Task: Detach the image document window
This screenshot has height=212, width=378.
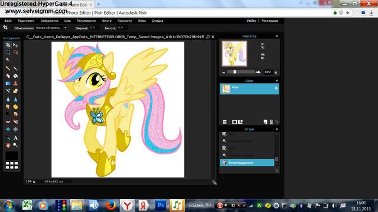Action: (x=208, y=37)
